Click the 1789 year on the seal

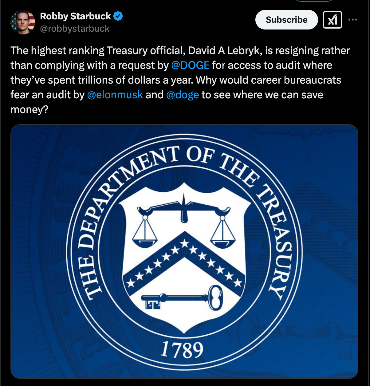[182, 349]
